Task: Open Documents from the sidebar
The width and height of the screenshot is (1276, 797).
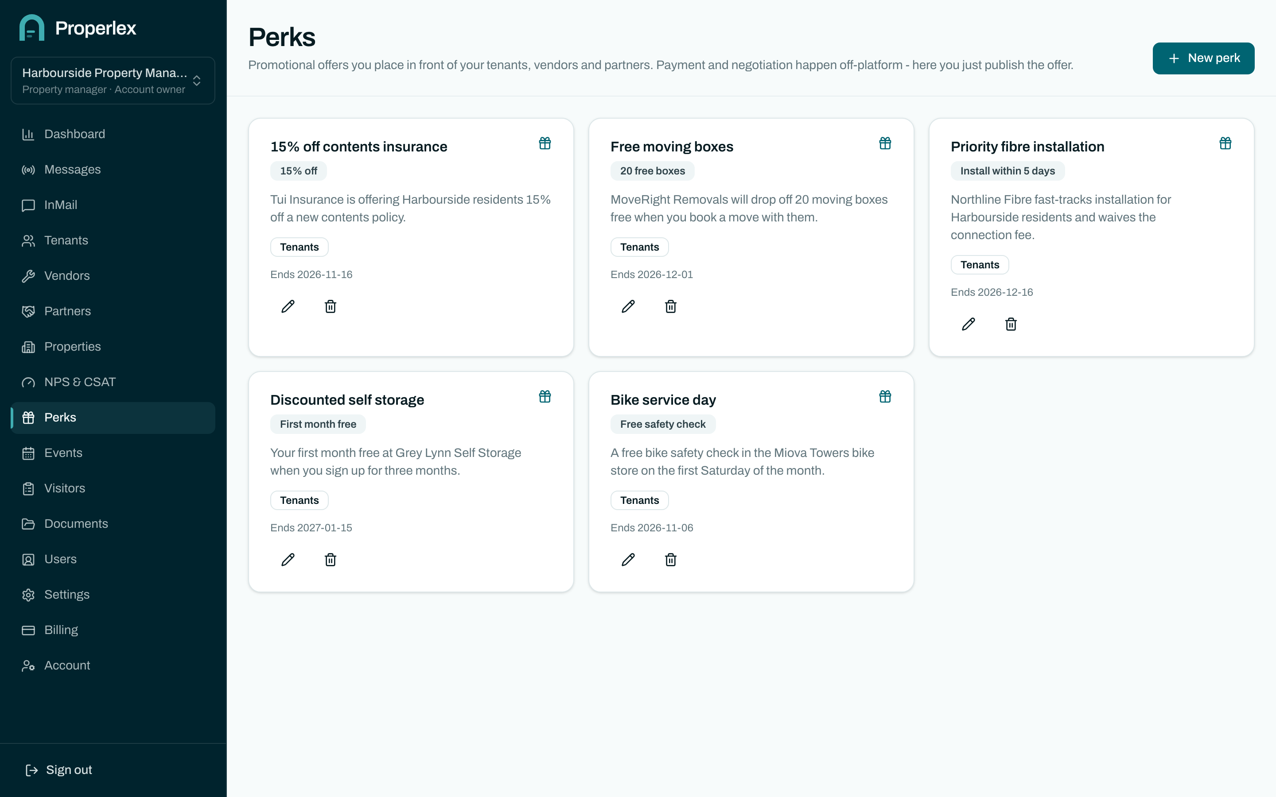Action: (x=113, y=523)
